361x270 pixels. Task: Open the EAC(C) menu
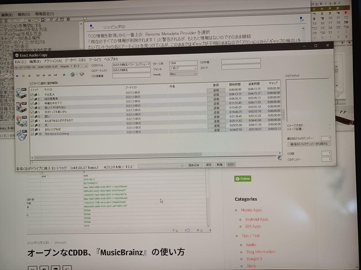coord(20,62)
